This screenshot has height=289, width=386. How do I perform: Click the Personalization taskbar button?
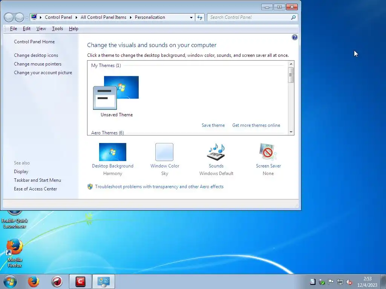104,281
